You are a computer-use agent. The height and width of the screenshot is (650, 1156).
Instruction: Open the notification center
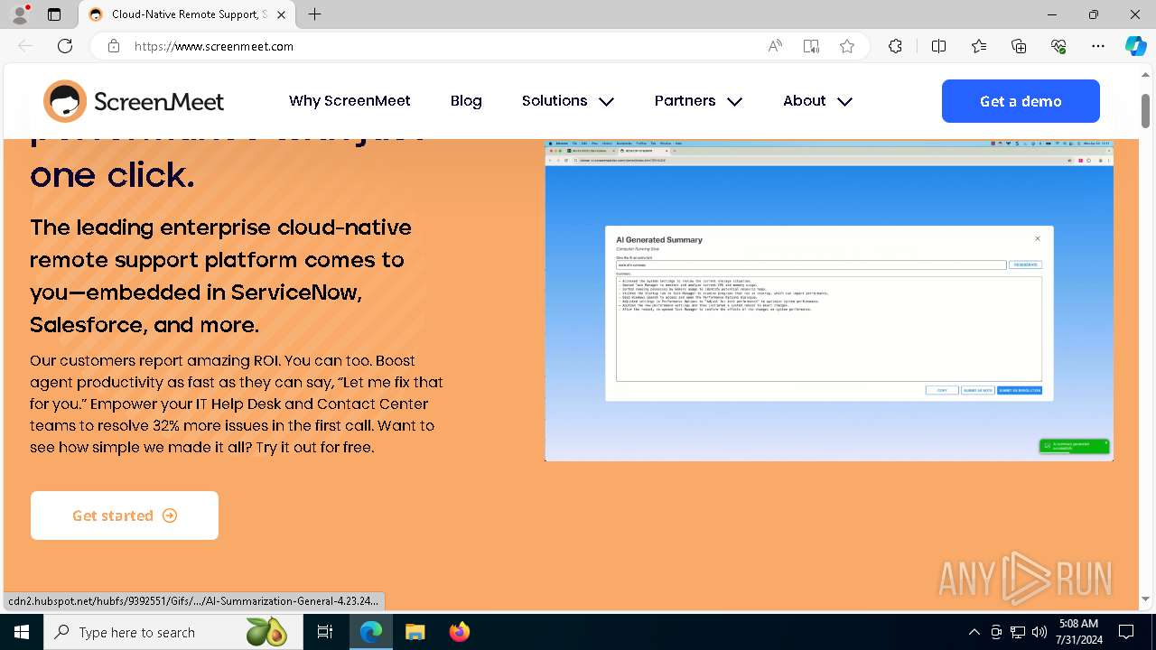[1126, 632]
